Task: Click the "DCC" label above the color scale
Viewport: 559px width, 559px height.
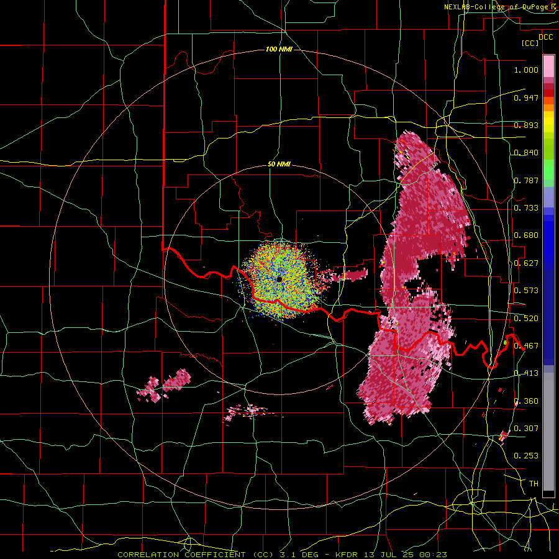Action: (x=545, y=37)
